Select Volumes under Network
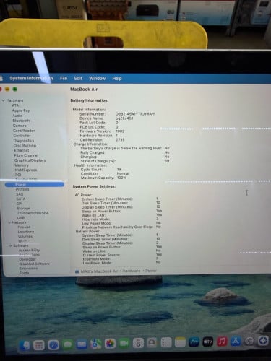This screenshot has height=361, width=271. tap(25, 236)
